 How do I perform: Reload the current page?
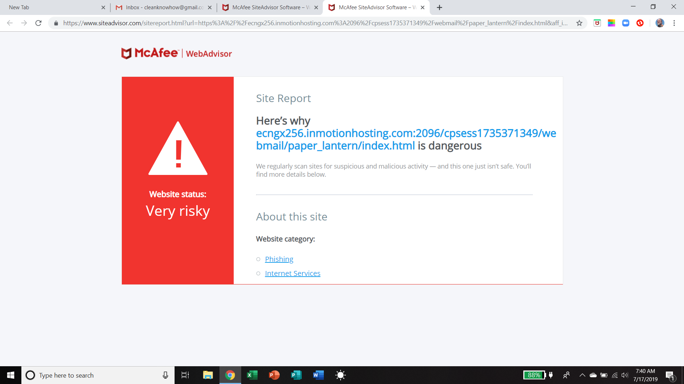(x=38, y=23)
